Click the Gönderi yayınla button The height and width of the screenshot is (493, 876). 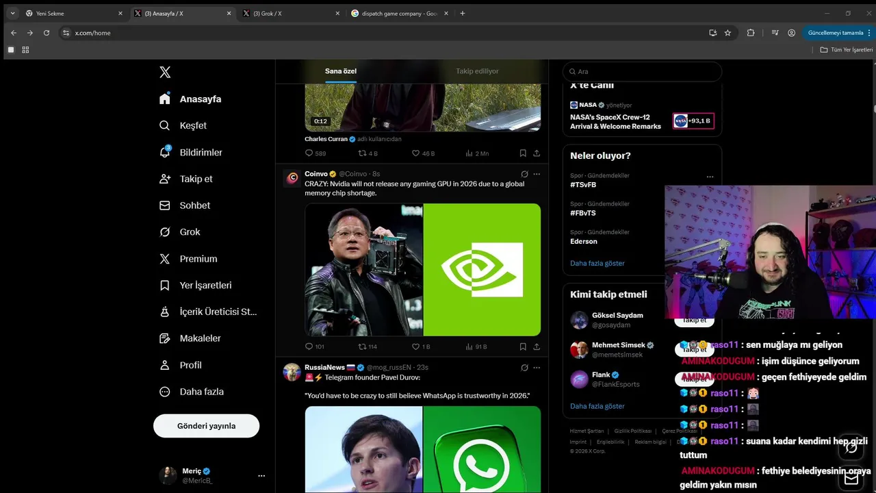pyautogui.click(x=206, y=426)
